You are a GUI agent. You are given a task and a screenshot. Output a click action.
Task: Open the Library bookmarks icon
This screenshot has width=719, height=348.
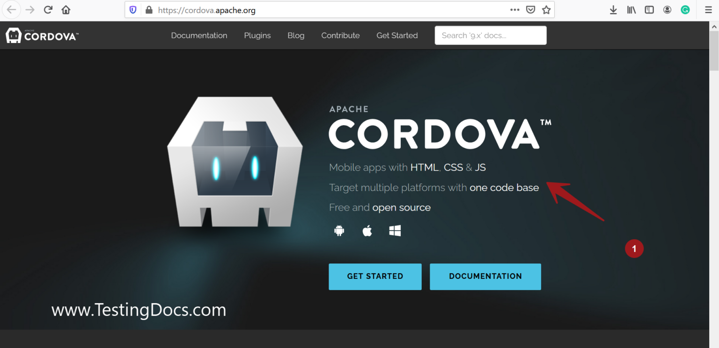631,10
